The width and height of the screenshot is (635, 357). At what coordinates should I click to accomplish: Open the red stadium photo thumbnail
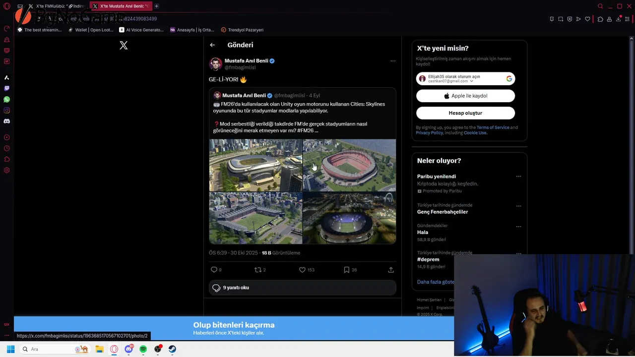pyautogui.click(x=350, y=165)
